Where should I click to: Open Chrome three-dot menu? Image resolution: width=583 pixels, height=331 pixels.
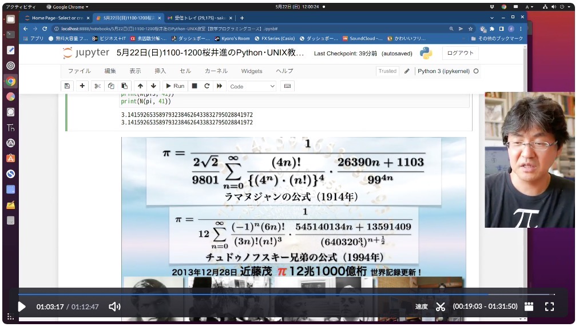[521, 29]
